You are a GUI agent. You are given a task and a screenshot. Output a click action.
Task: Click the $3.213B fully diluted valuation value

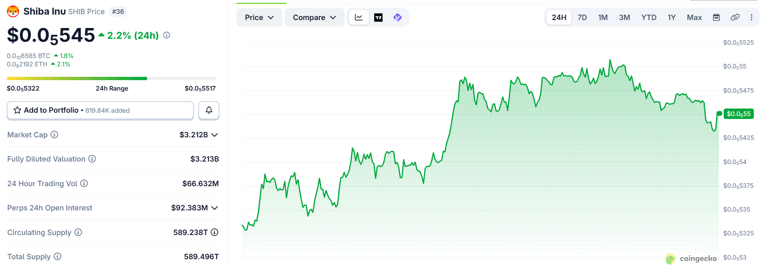pyautogui.click(x=205, y=159)
